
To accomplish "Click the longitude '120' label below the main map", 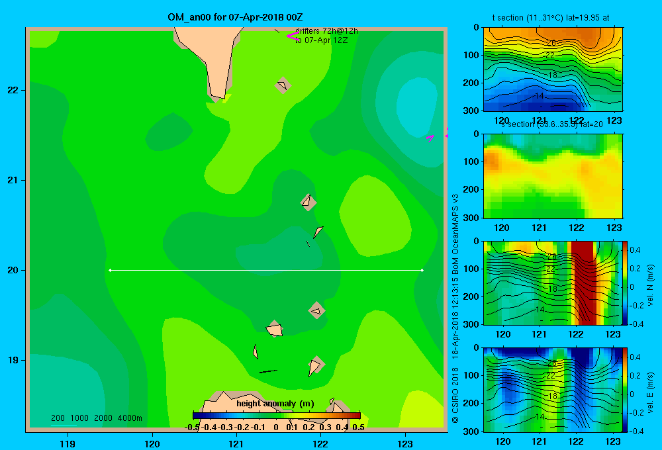I will click(152, 443).
